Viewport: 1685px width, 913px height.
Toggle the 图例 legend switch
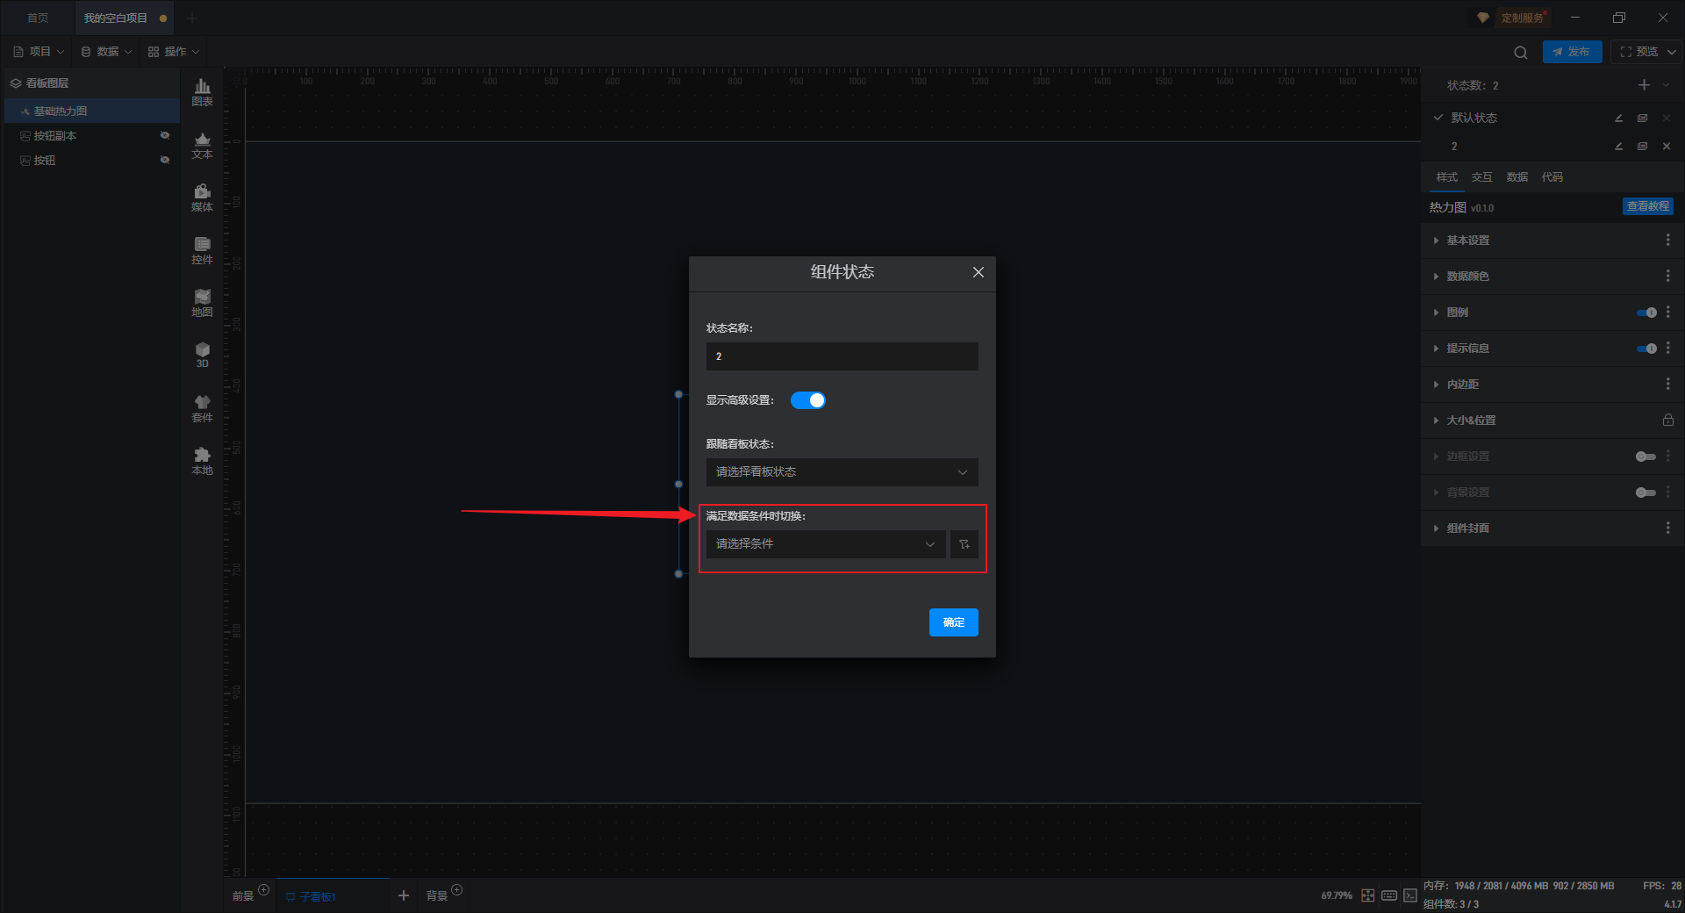1646,313
